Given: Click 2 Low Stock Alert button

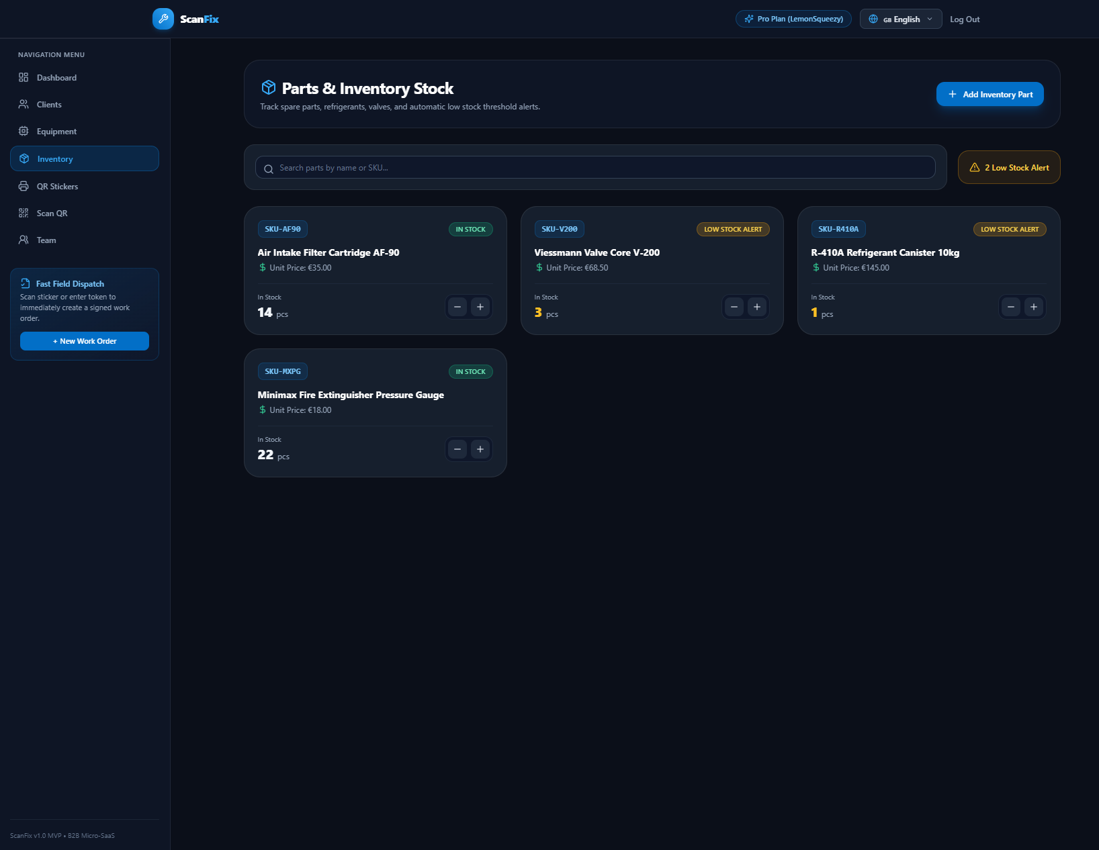Looking at the screenshot, I should click(x=1009, y=167).
